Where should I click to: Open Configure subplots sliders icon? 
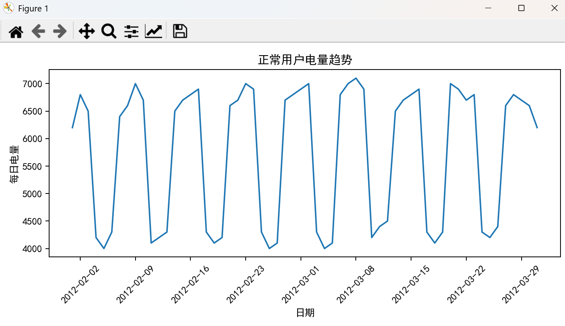131,31
